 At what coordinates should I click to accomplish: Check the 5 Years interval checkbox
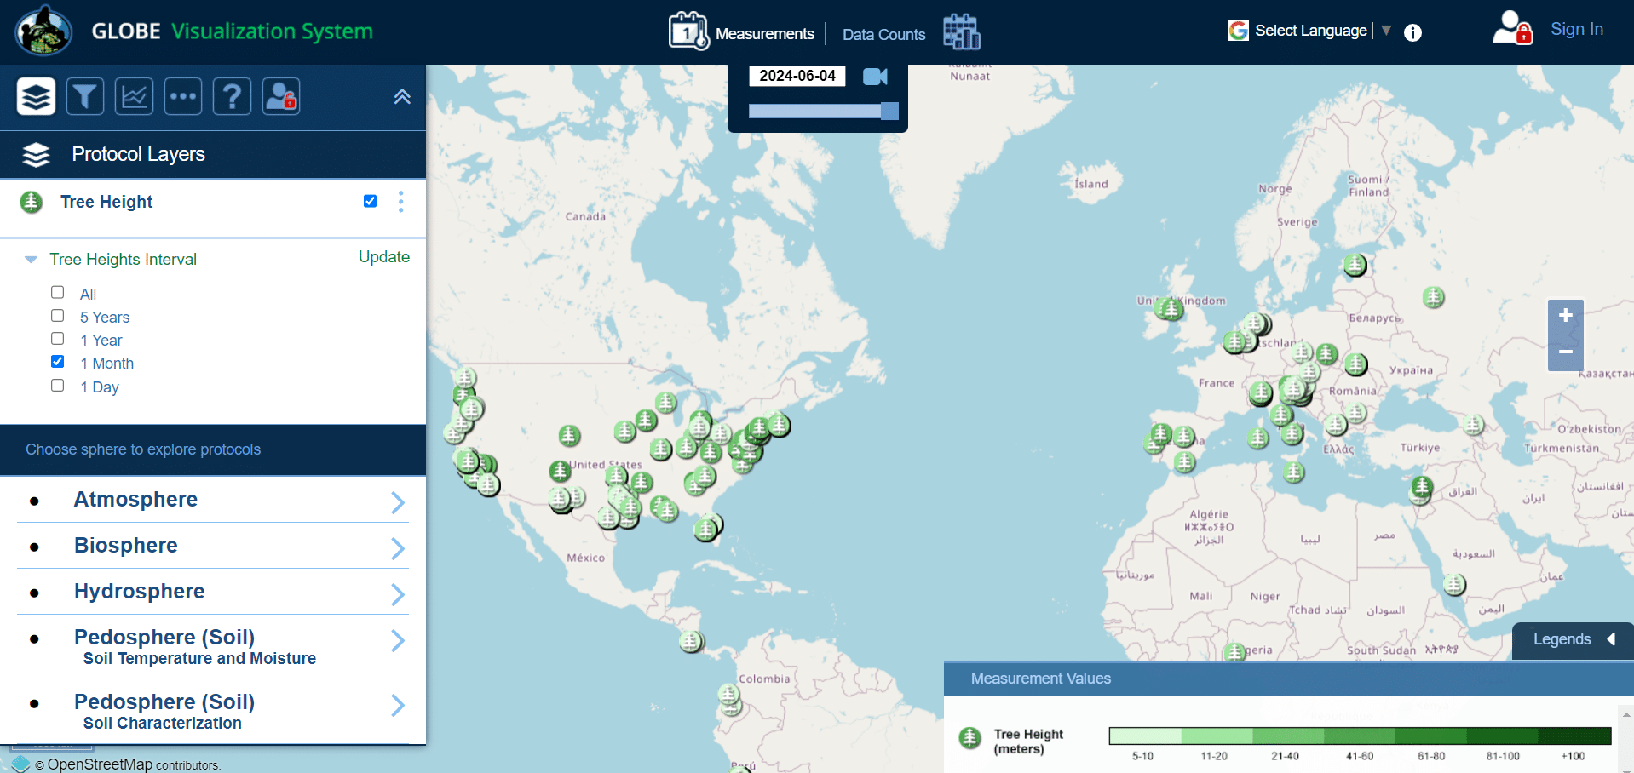[58, 316]
